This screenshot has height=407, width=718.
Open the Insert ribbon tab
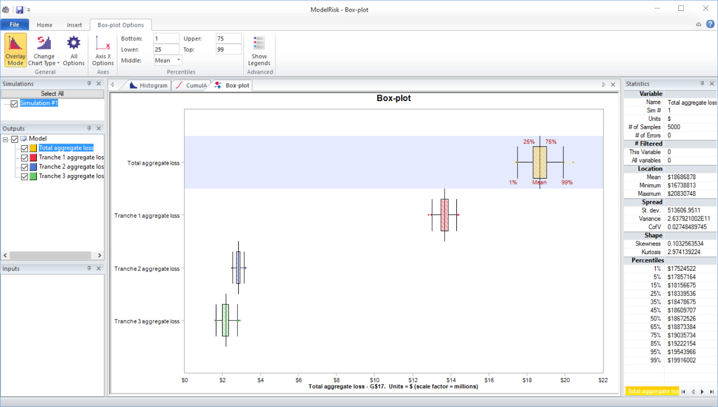pyautogui.click(x=74, y=25)
